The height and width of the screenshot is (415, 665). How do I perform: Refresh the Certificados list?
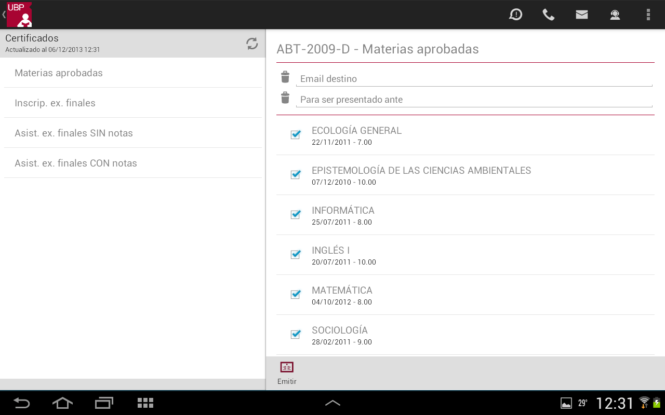click(x=252, y=44)
